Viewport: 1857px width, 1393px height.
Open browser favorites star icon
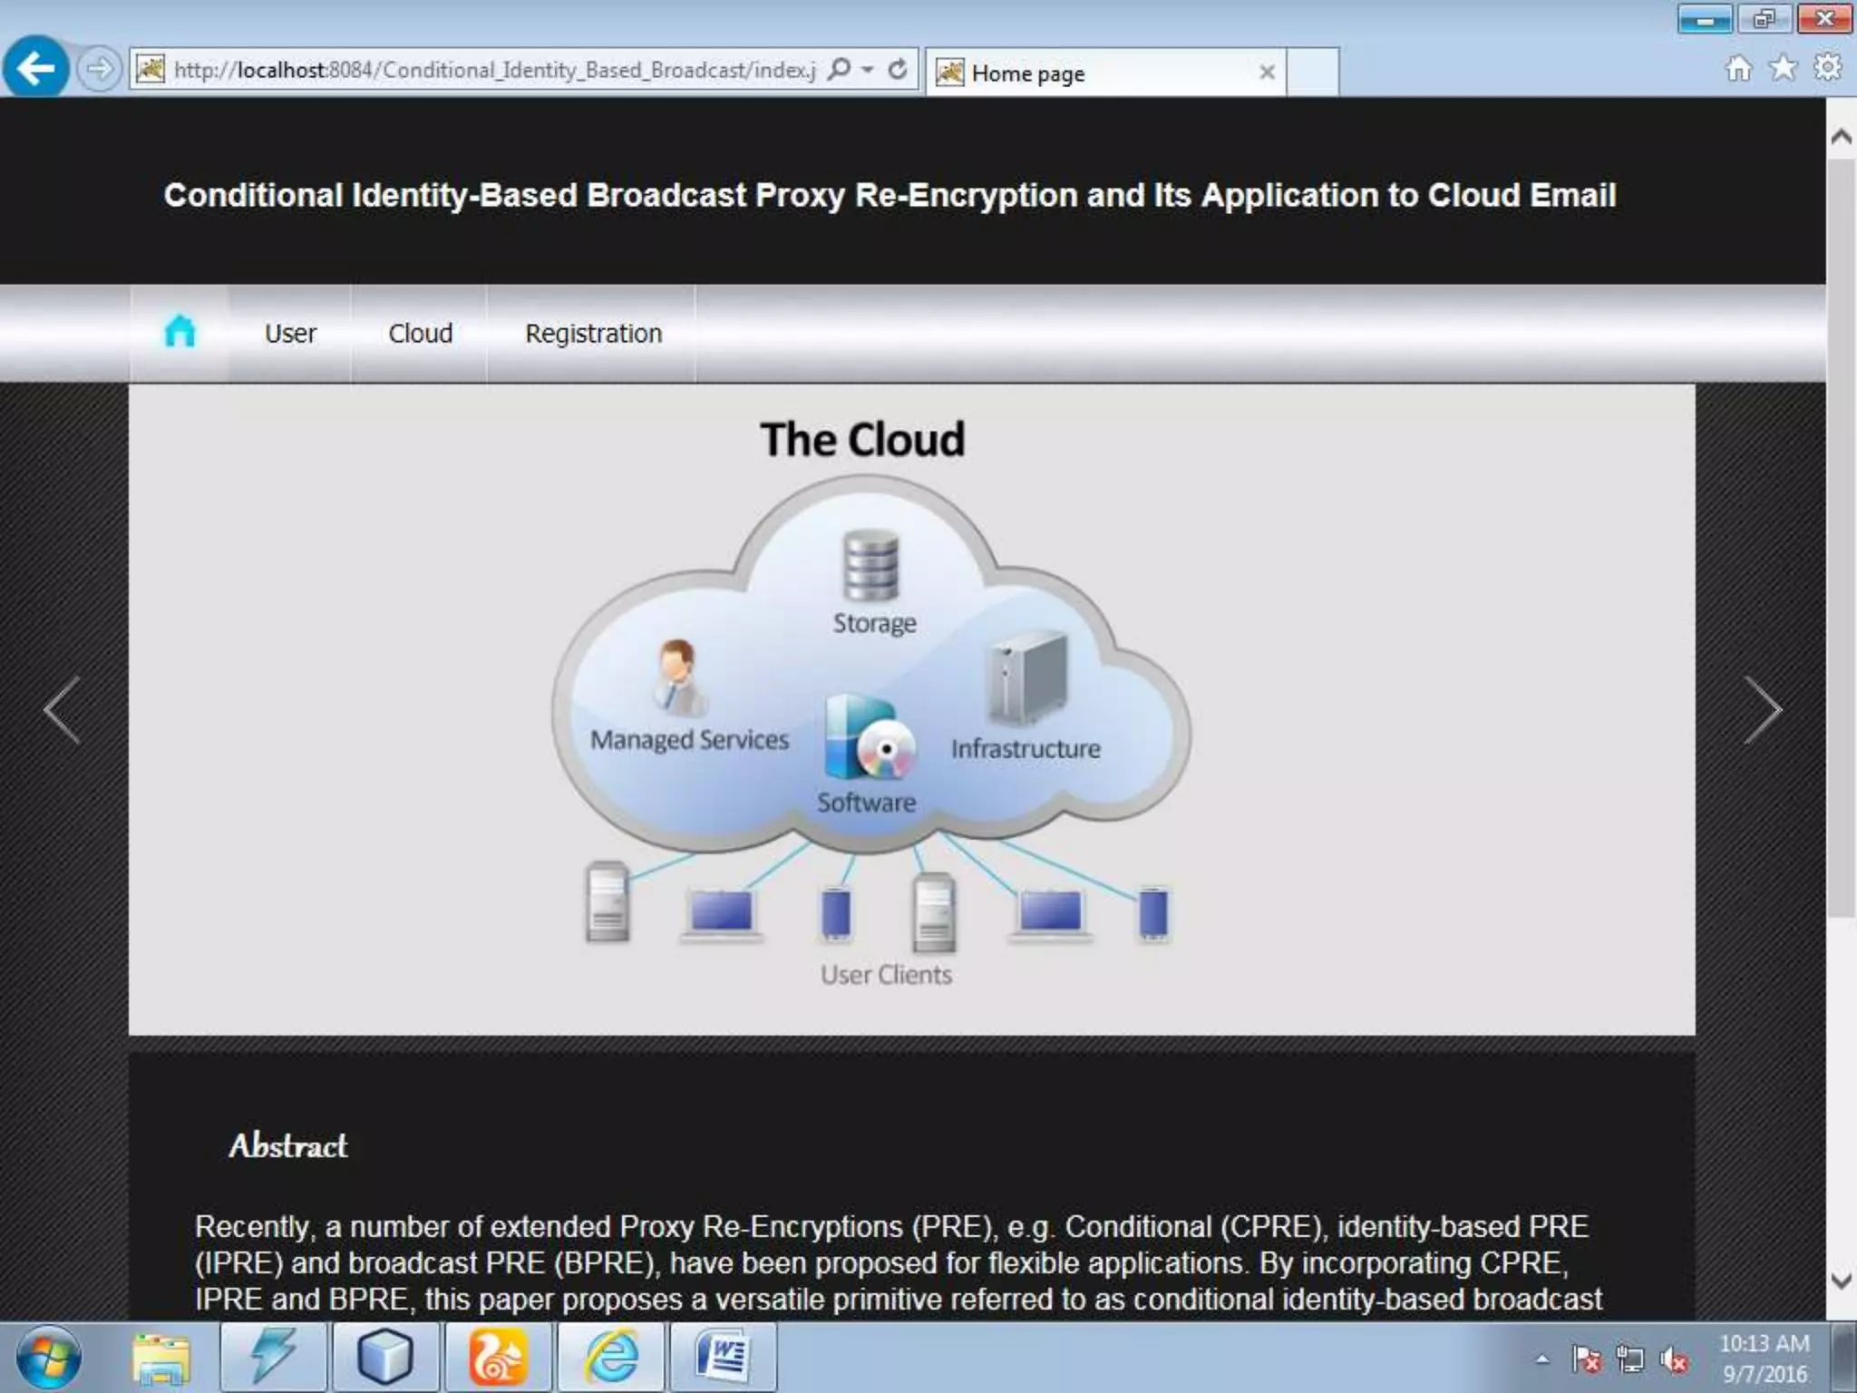pyautogui.click(x=1783, y=68)
